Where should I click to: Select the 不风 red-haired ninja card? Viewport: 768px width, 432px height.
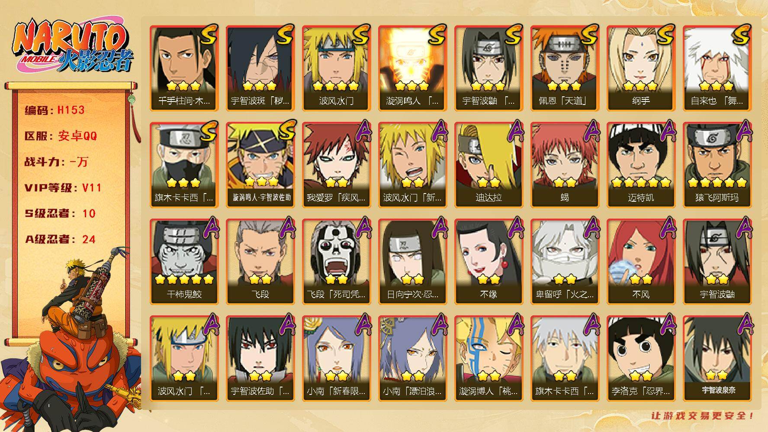click(641, 262)
